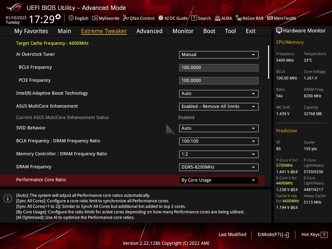The height and width of the screenshot is (249, 332).
Task: Click the info icon in help panel
Action: pos(8,198)
